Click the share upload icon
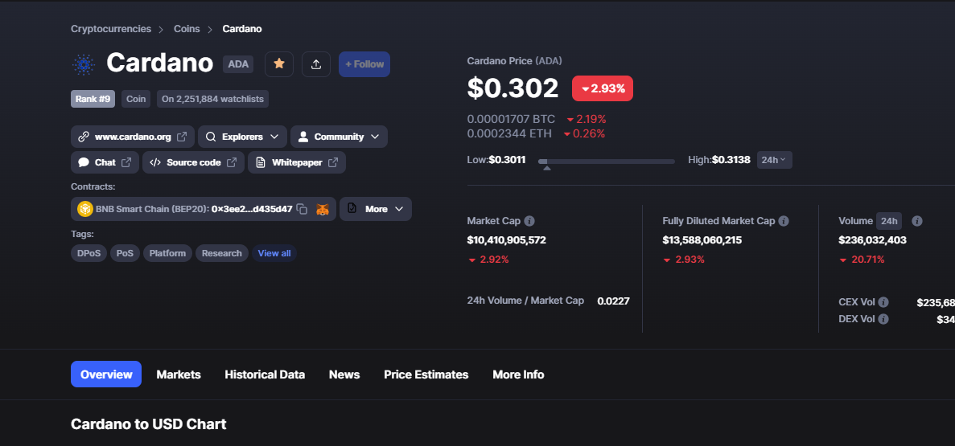Screen dimensions: 955x446 coord(316,64)
